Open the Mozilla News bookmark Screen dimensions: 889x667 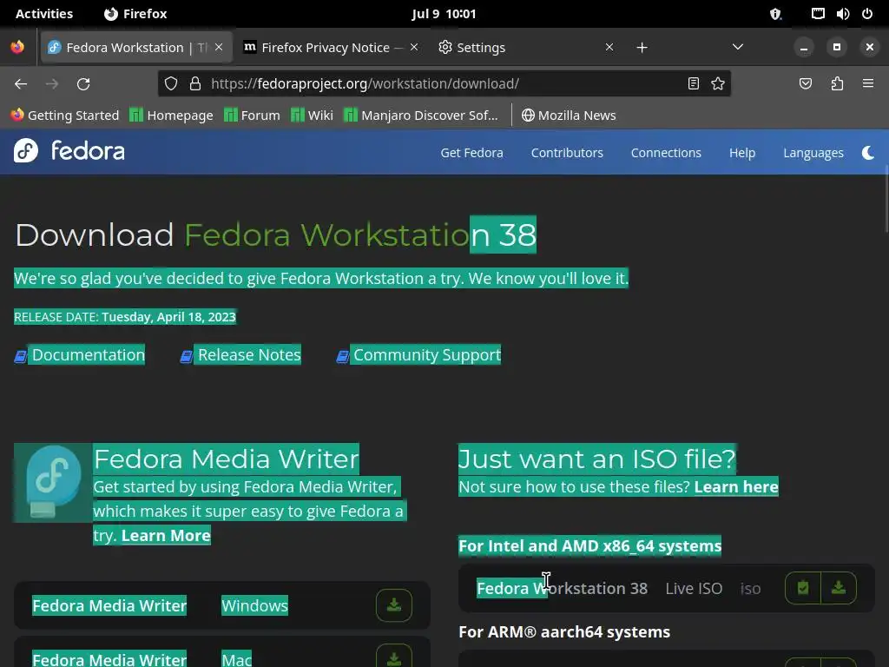click(x=569, y=116)
